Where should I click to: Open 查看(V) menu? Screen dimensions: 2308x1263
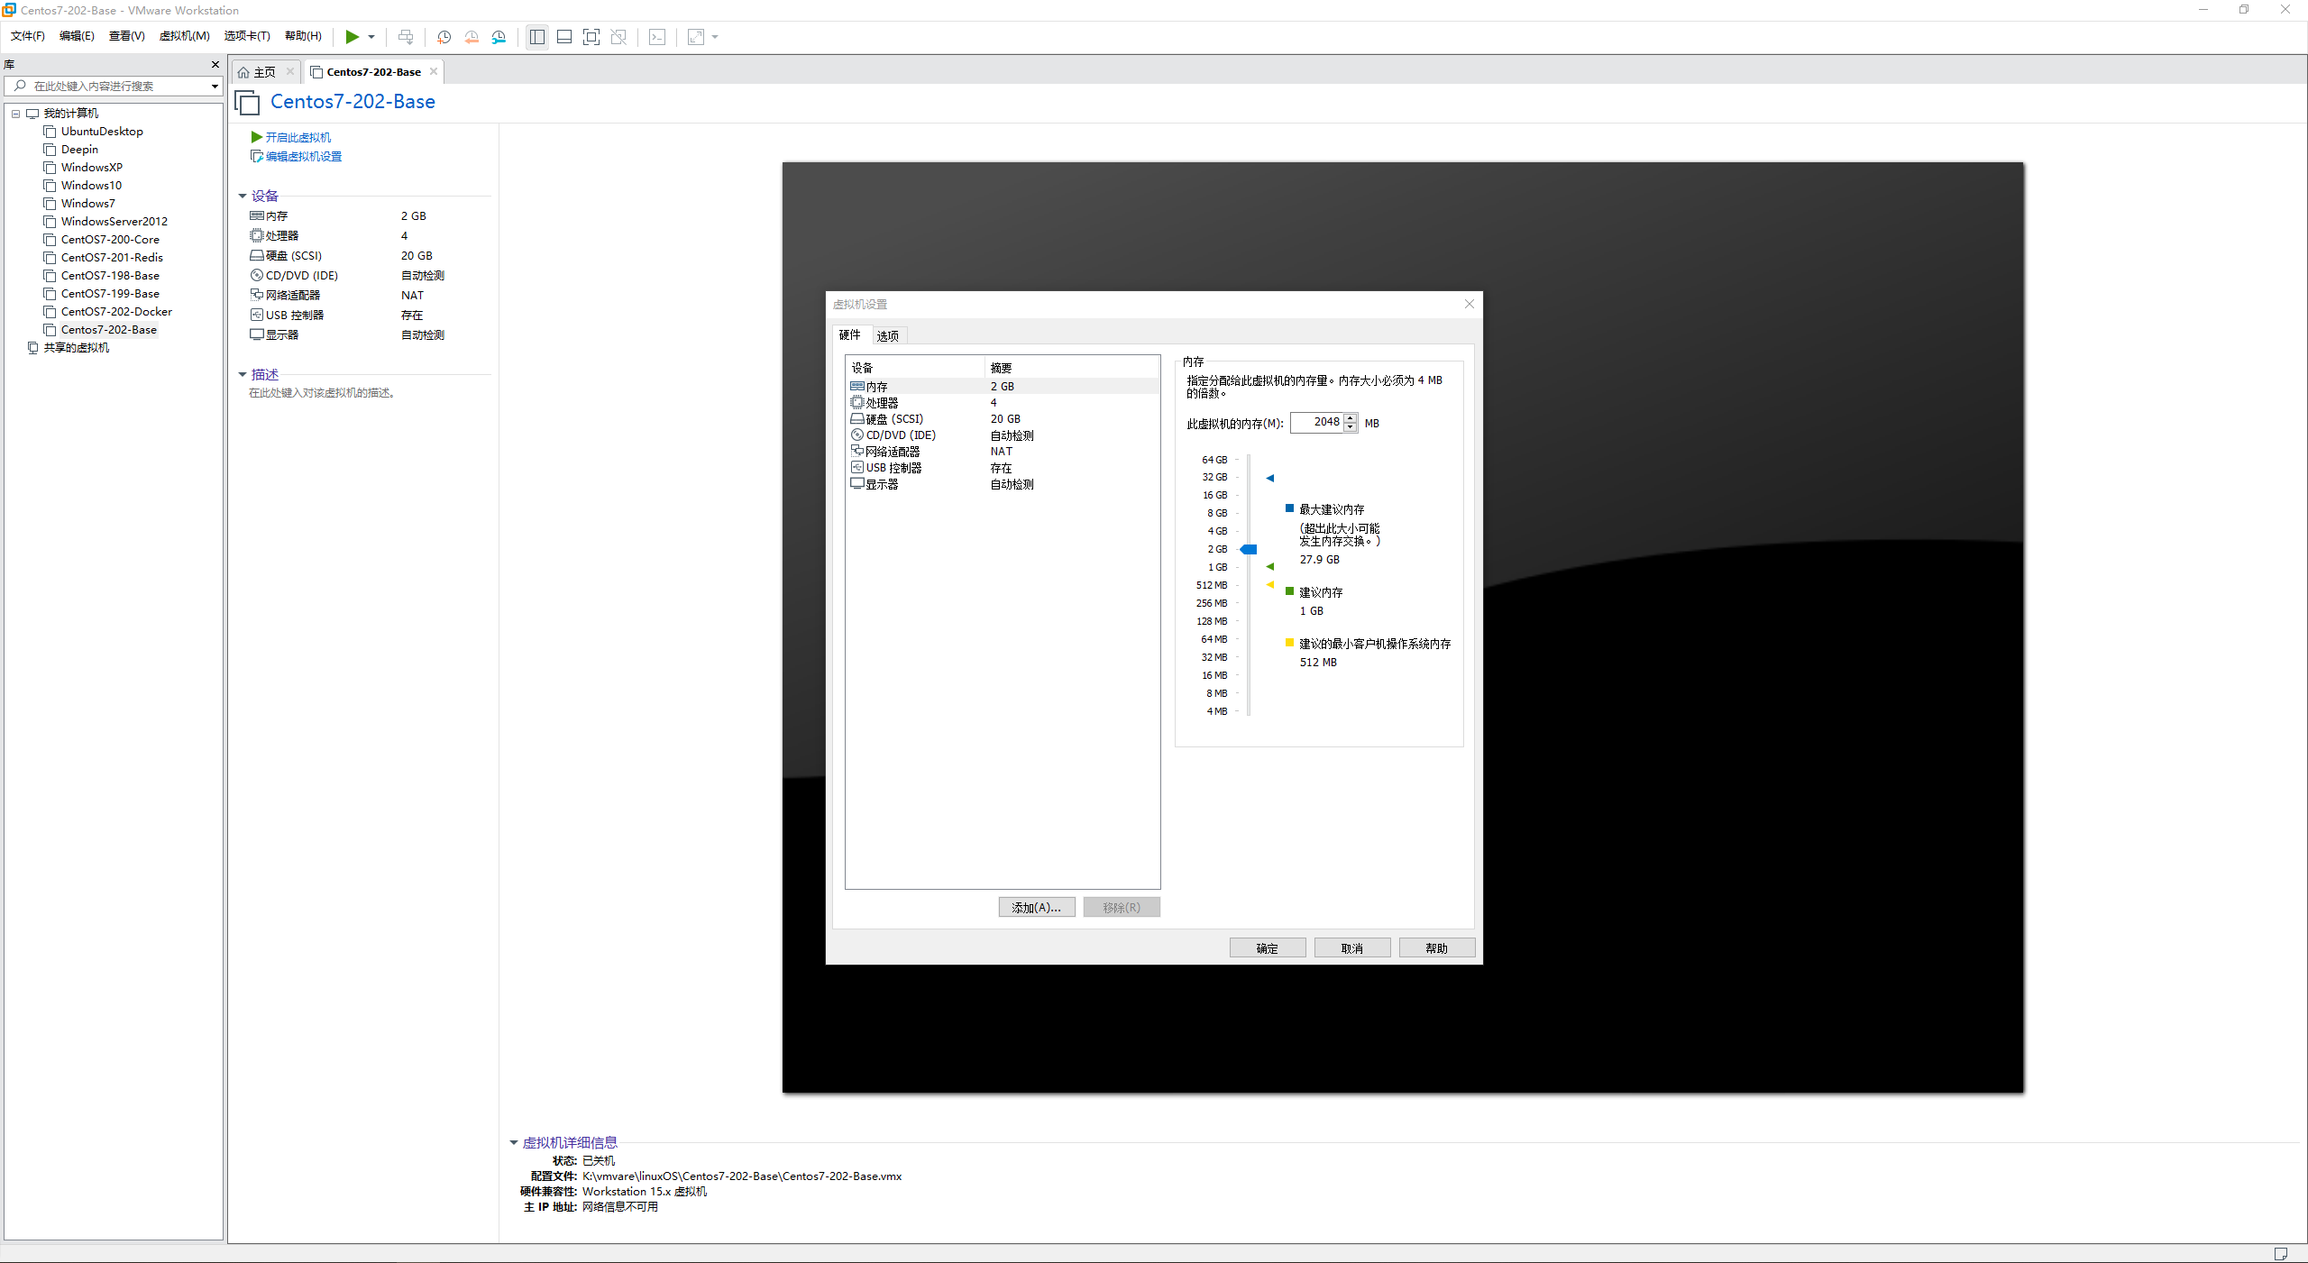[126, 36]
